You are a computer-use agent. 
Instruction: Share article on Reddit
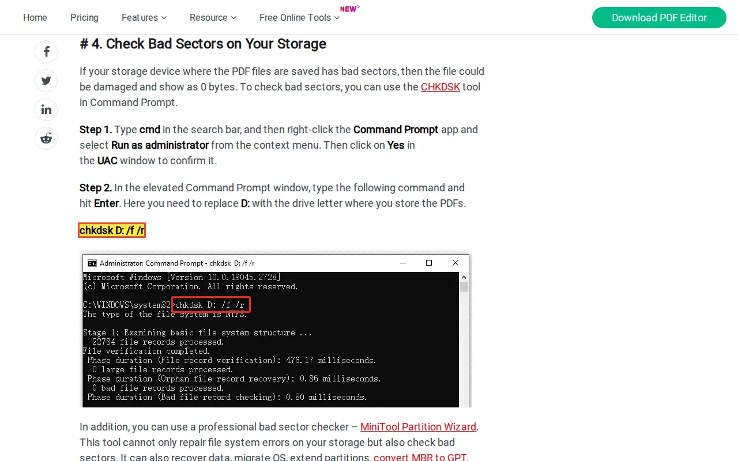coord(46,138)
